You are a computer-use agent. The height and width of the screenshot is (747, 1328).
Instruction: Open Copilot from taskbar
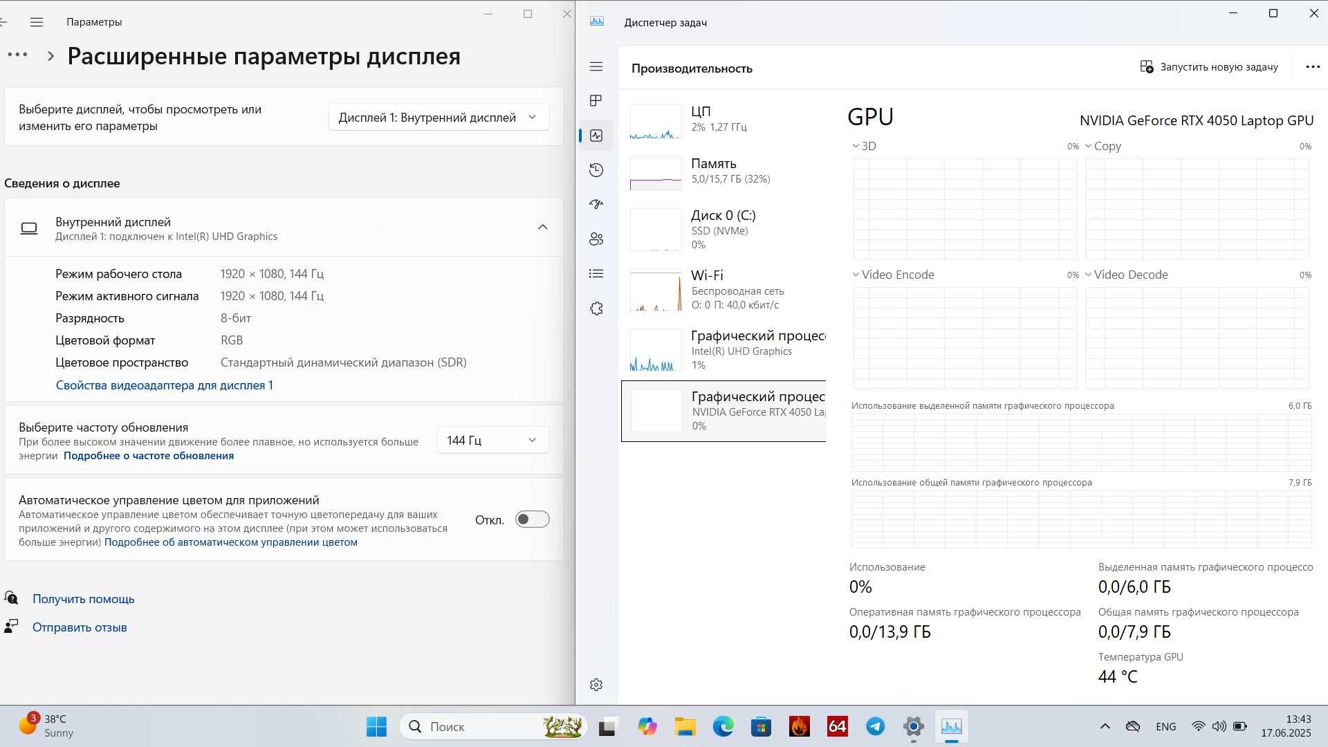(x=647, y=726)
